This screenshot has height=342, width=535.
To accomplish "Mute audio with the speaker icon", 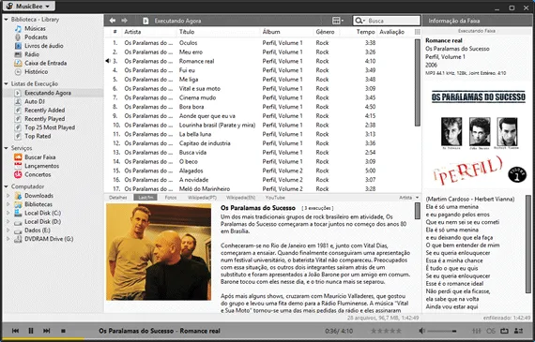I will click(422, 331).
